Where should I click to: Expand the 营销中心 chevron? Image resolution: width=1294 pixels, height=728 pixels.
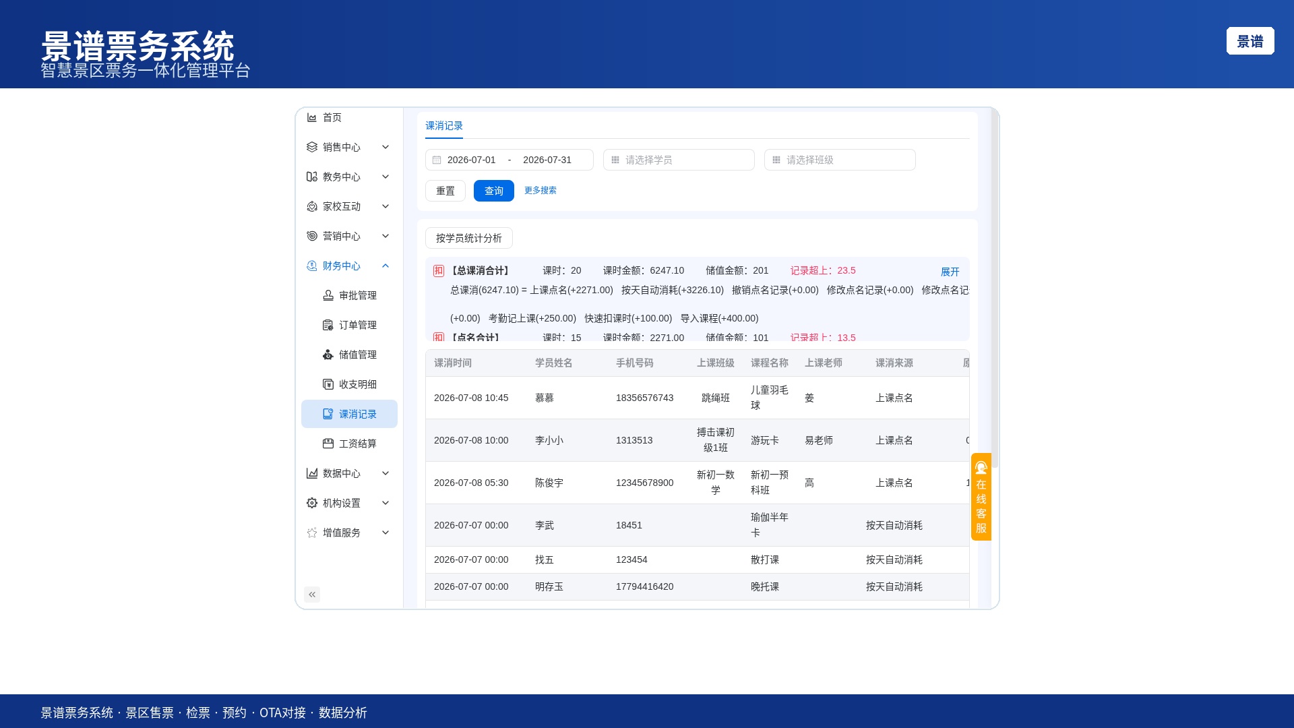pyautogui.click(x=386, y=236)
